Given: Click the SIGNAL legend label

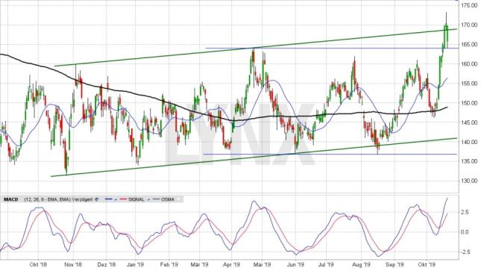Looking at the screenshot, I should 136,199.
